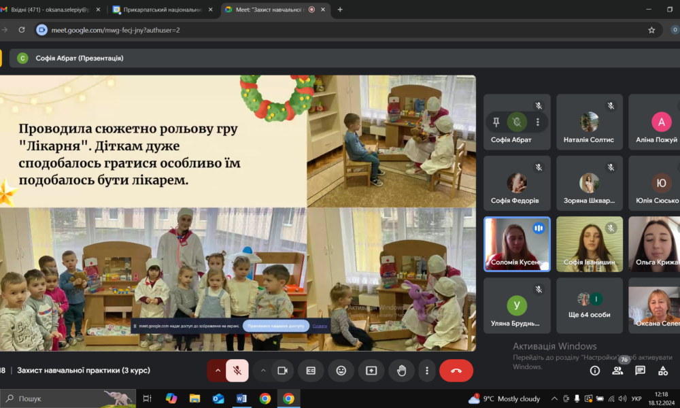The image size is (680, 408).
Task: Show the participants list panel
Action: click(617, 371)
